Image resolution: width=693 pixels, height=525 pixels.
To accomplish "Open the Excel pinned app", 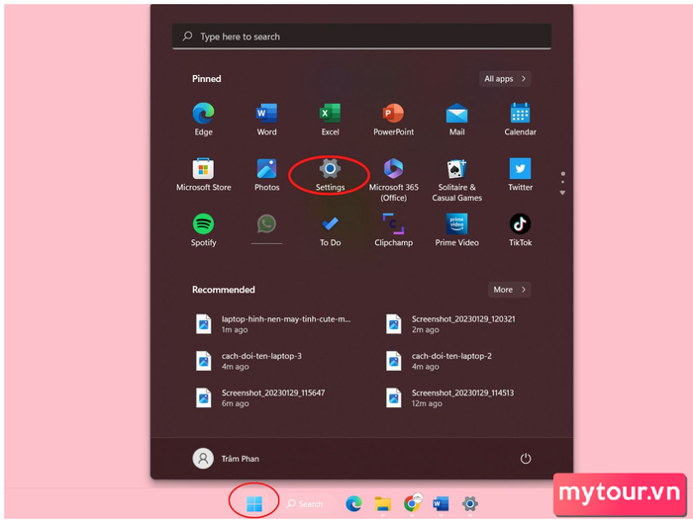I will 330,119.
